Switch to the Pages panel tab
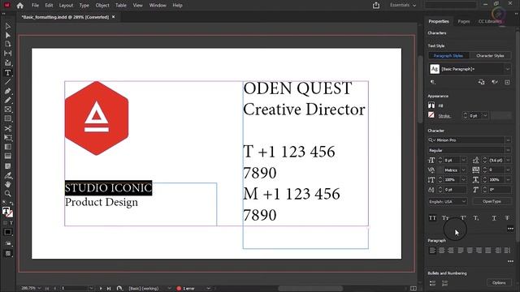 coord(464,22)
